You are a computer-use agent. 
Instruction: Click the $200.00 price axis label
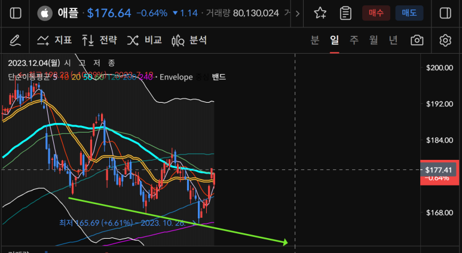tap(440, 67)
